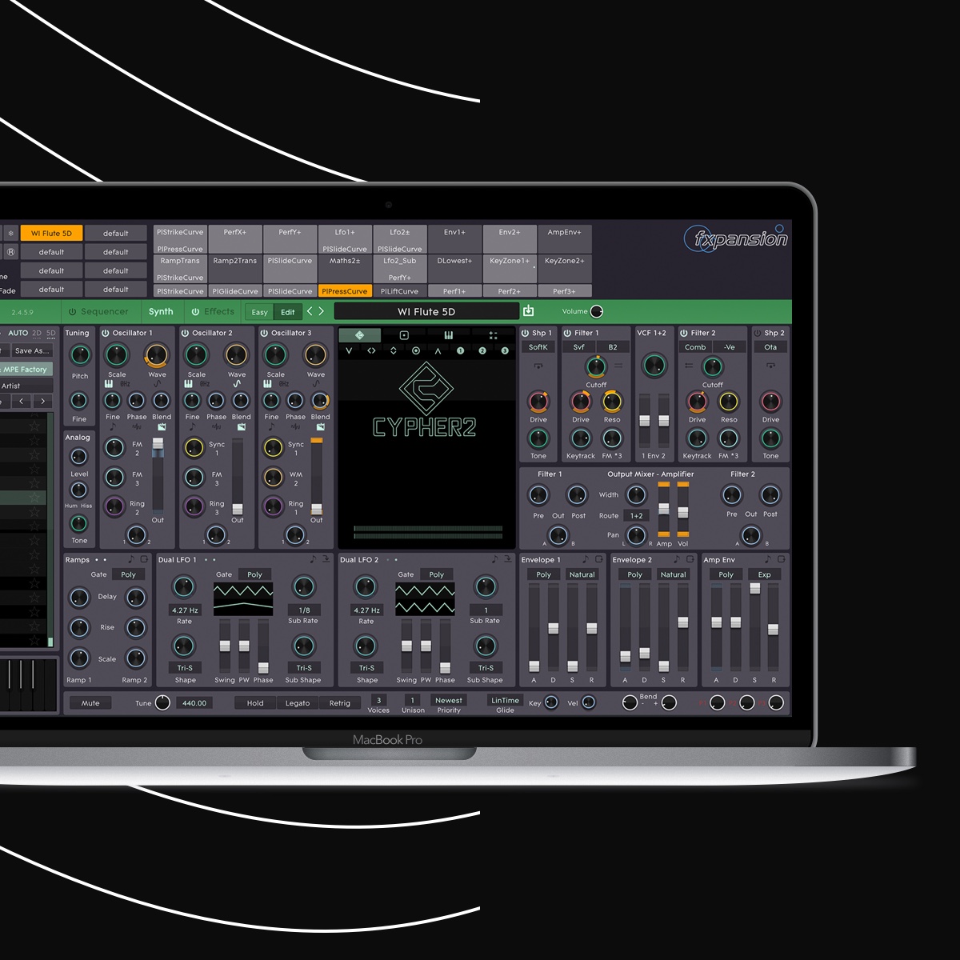Image resolution: width=960 pixels, height=960 pixels.
Task: Open Amp Env Exp curve dropdown
Action: (x=765, y=574)
